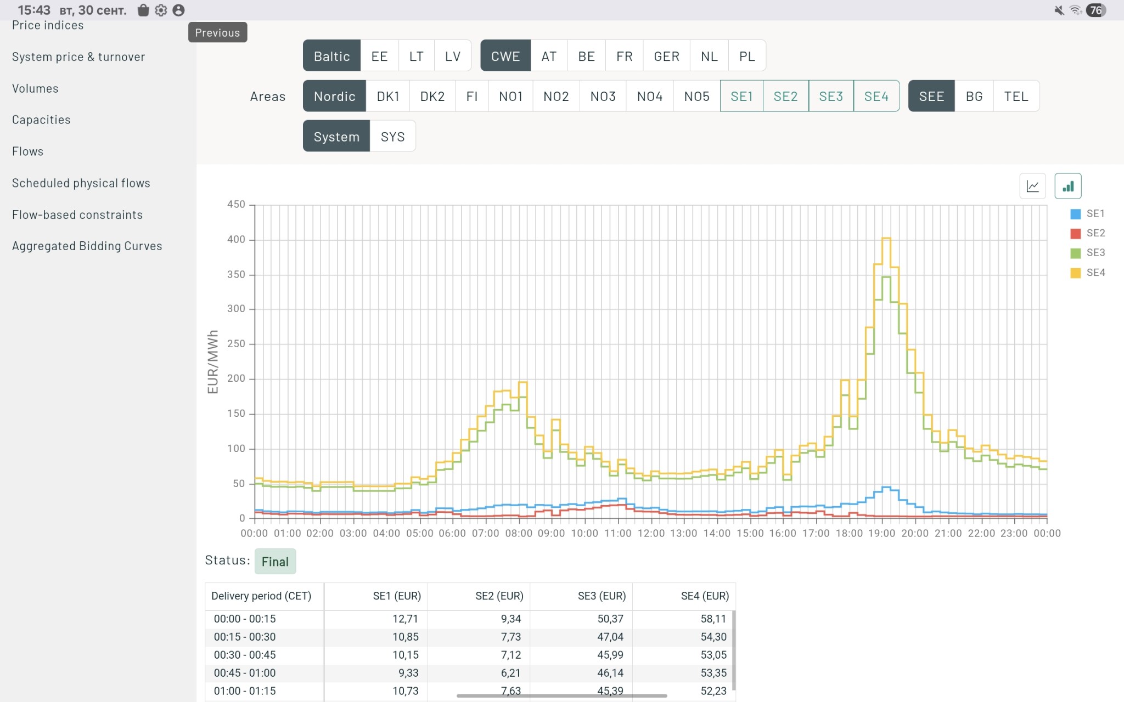Select all Nordic areas group button

334,96
